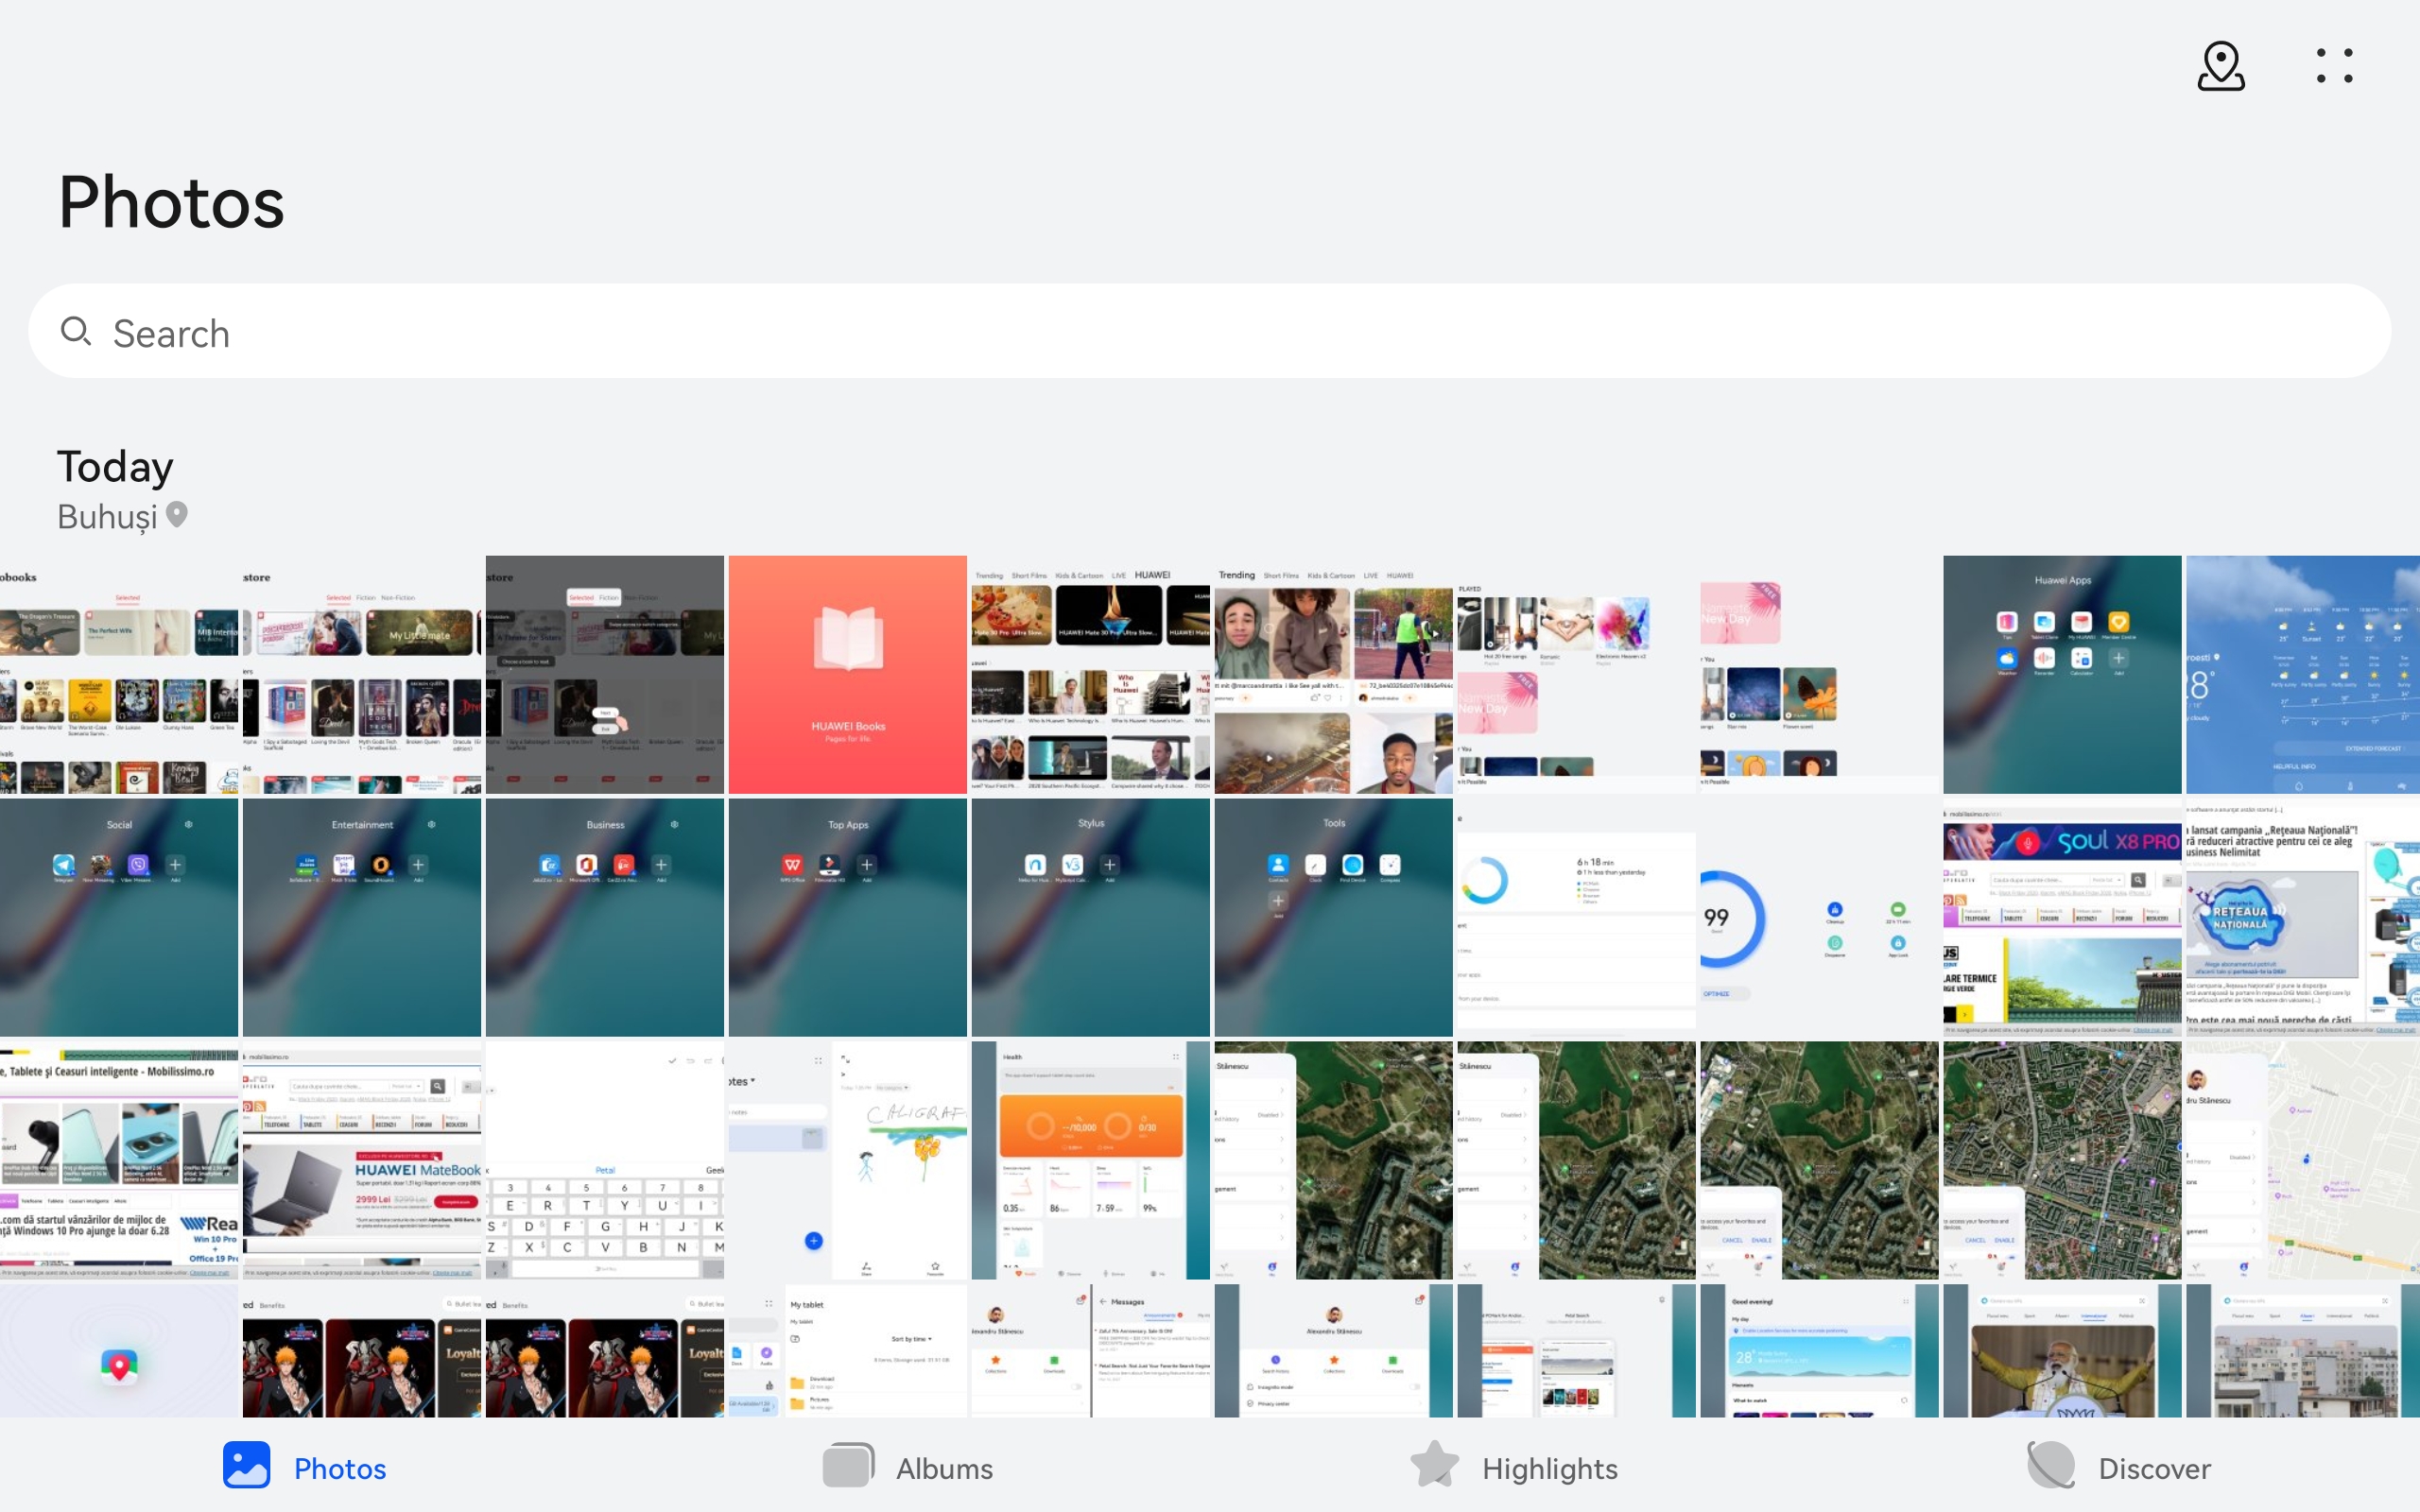
Task: Open the Messages list screenshot
Action: [1091, 1351]
